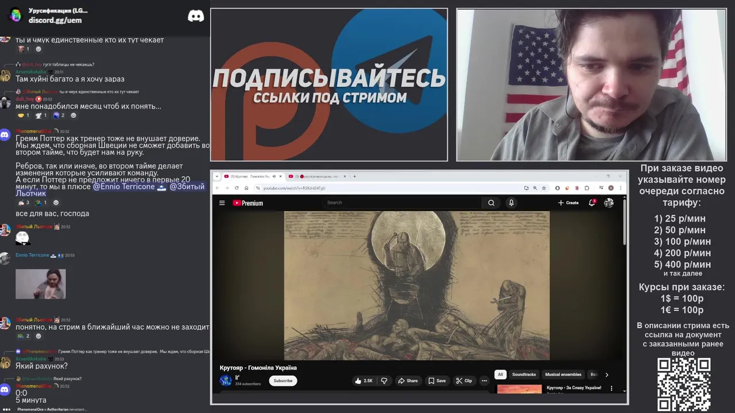Switch to Крутояр - Гомоніла Україна tab
This screenshot has width=735, height=413.
(x=253, y=176)
